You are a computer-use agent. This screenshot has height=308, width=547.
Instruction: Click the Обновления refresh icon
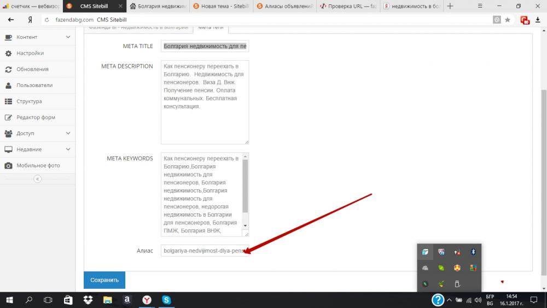(8, 69)
